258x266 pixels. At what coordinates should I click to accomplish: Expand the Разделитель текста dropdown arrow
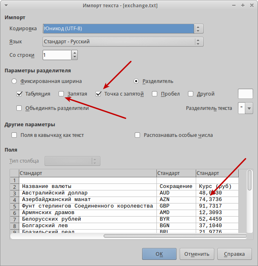249,108
